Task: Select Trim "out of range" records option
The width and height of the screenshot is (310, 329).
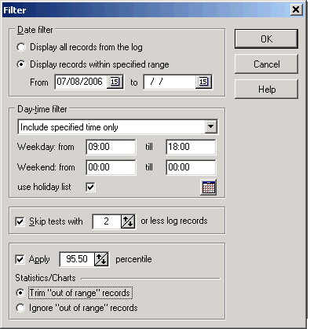Action: click(20, 293)
